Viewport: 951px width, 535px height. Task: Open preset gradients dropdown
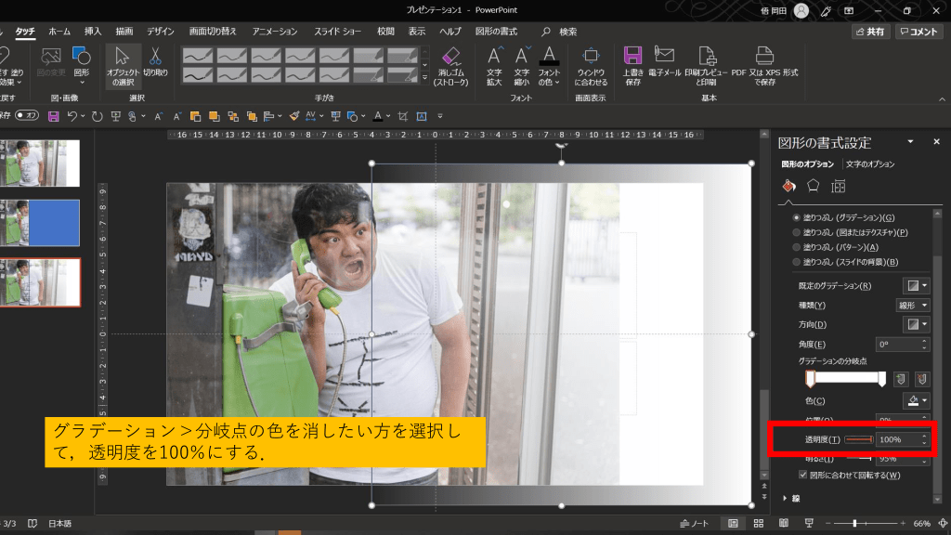tap(916, 285)
